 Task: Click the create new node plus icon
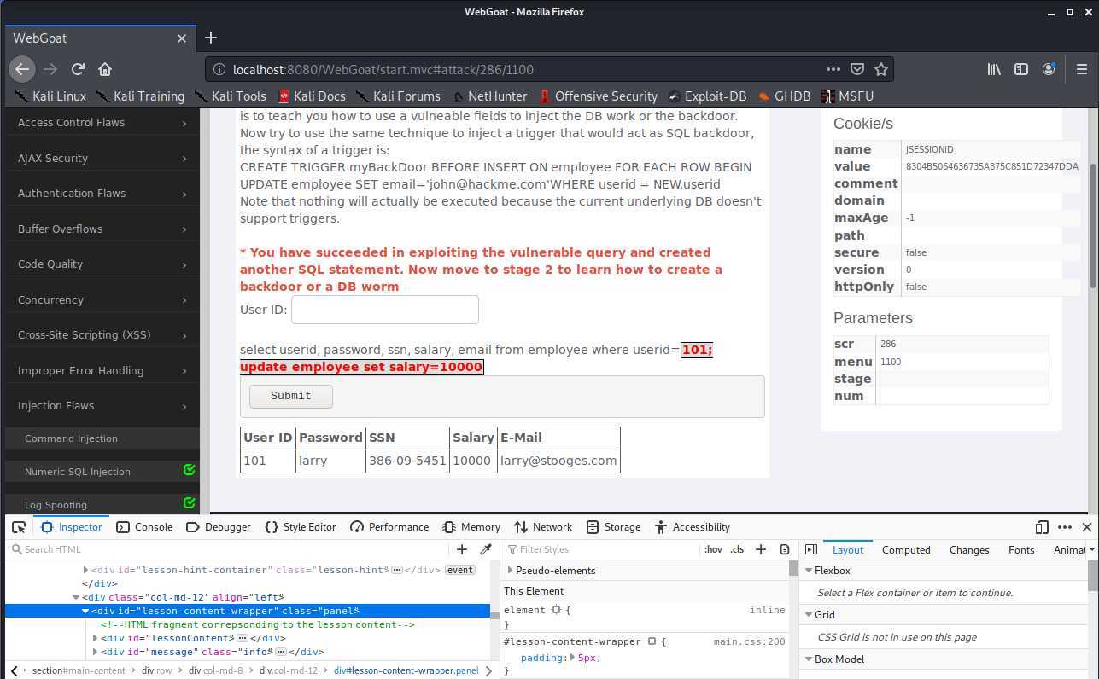(462, 549)
